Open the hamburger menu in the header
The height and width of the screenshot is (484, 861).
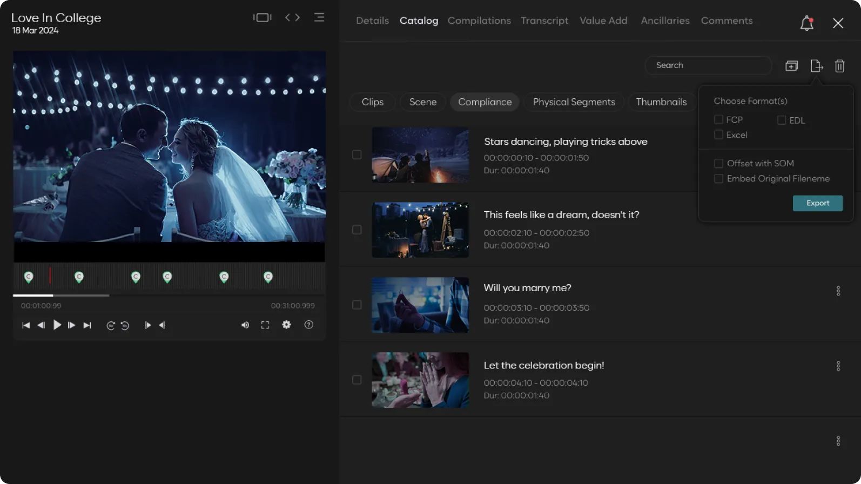pos(319,17)
